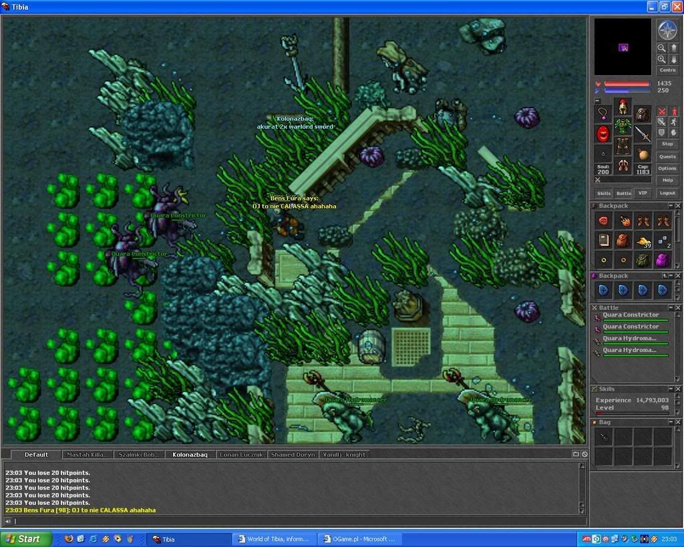The width and height of the screenshot is (684, 547).
Task: Open the Options dialog
Action: pos(667,168)
